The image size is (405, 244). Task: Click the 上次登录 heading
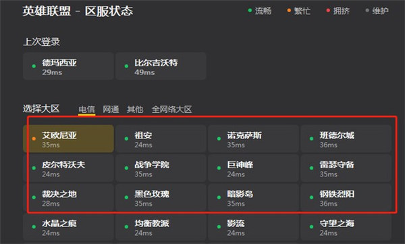pyautogui.click(x=41, y=42)
